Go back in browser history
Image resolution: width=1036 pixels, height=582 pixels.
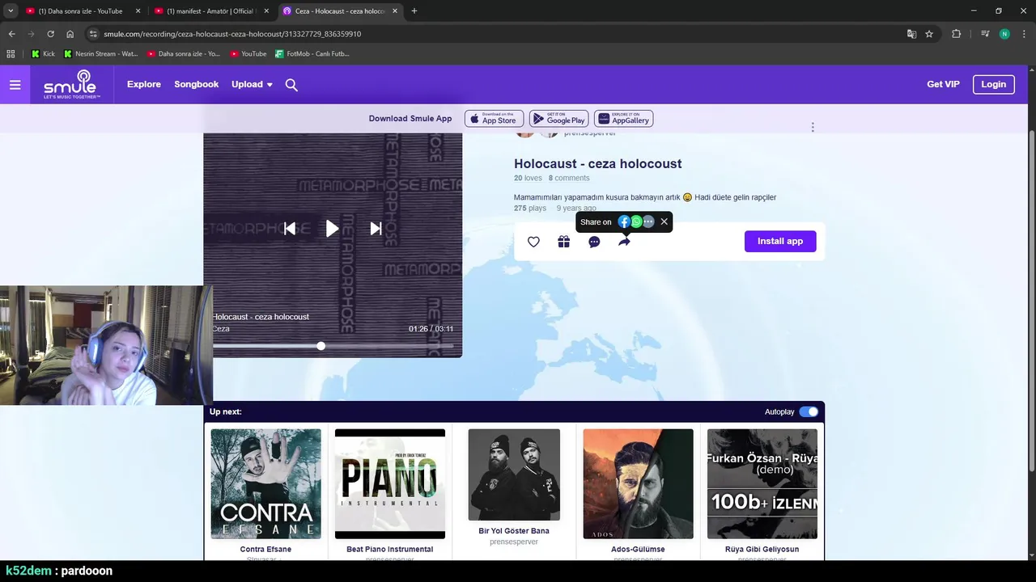click(x=11, y=34)
